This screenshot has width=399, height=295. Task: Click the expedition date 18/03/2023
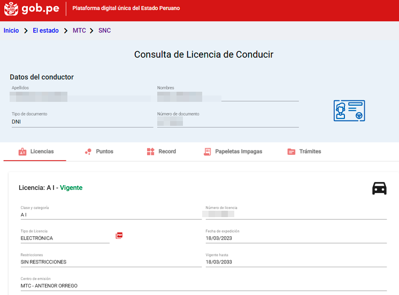coord(219,238)
